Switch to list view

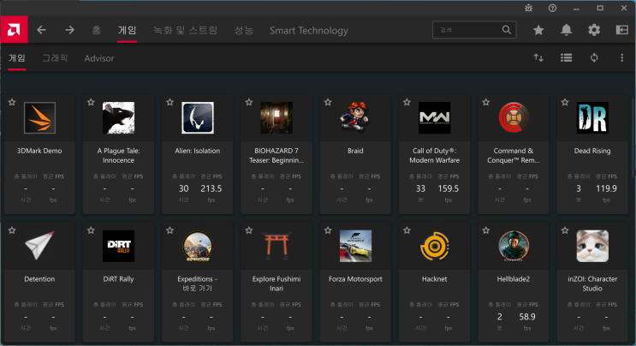point(566,57)
